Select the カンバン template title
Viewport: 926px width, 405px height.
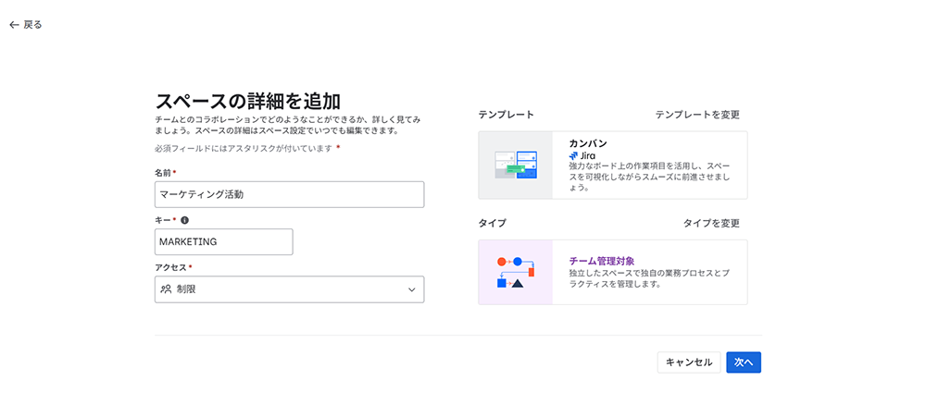[x=588, y=143]
